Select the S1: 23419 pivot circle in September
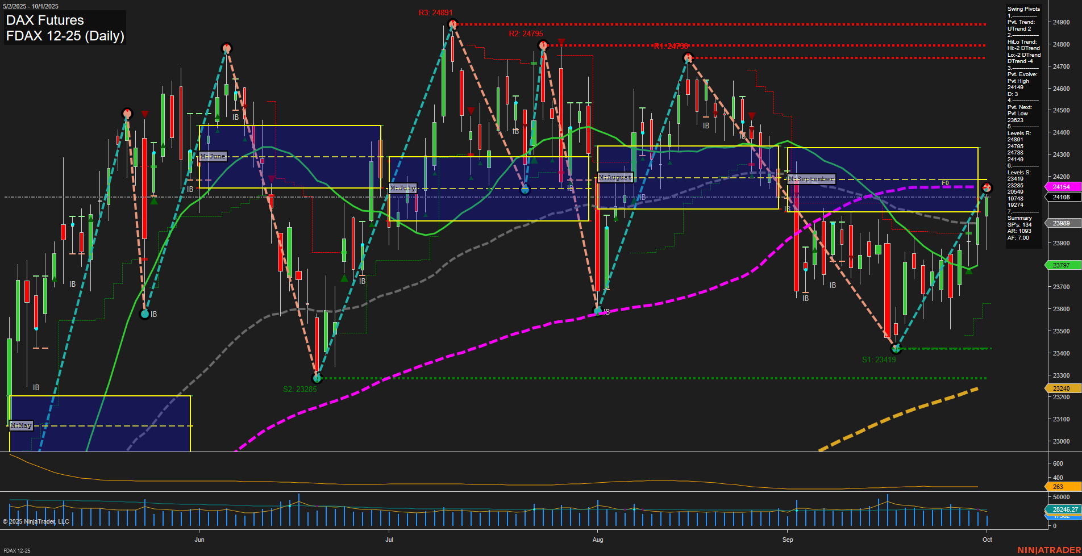Image resolution: width=1082 pixels, height=556 pixels. tap(896, 349)
